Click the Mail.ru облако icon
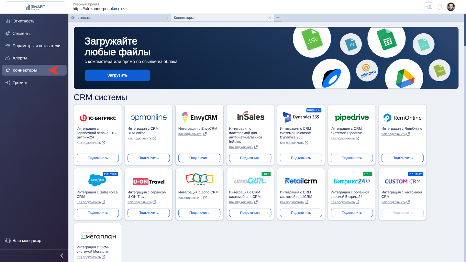 (x=367, y=71)
